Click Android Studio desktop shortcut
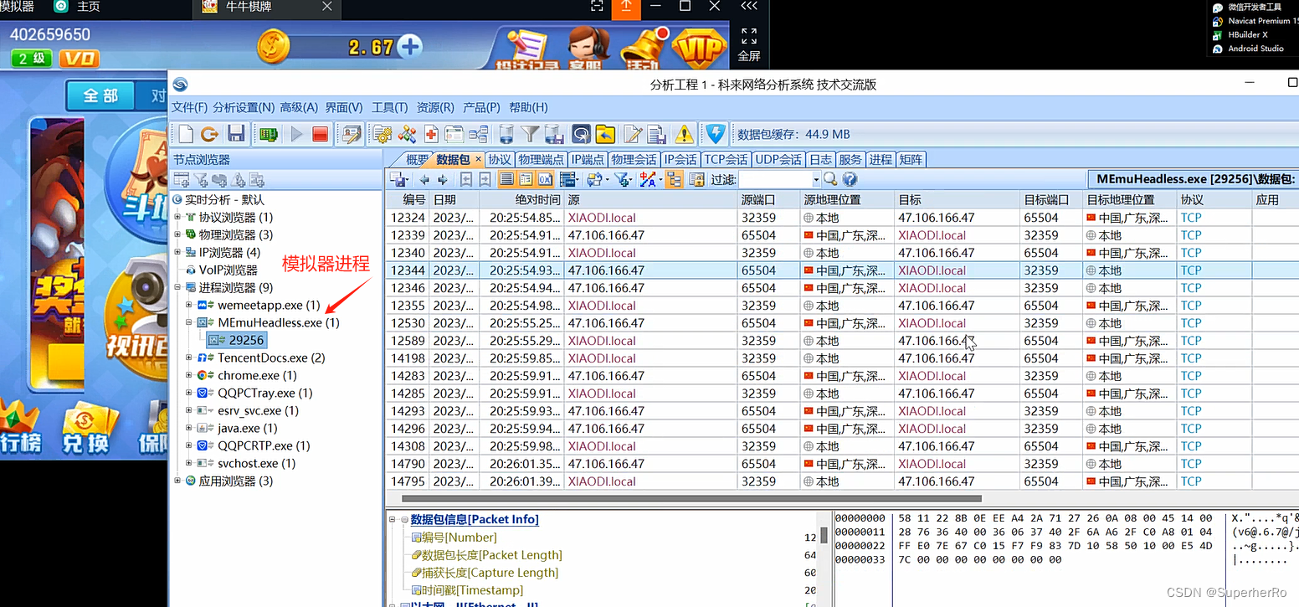 [1249, 49]
